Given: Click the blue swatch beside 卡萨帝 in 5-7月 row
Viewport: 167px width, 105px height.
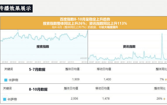Looking at the screenshot, I should [x=6, y=80].
